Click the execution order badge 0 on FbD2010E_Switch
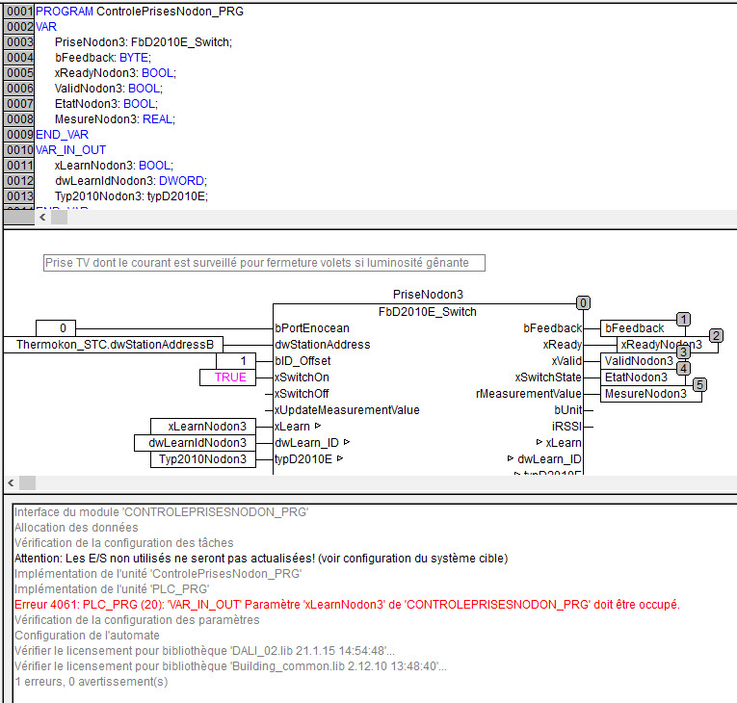Viewport: 737px width, 703px height. pos(583,302)
